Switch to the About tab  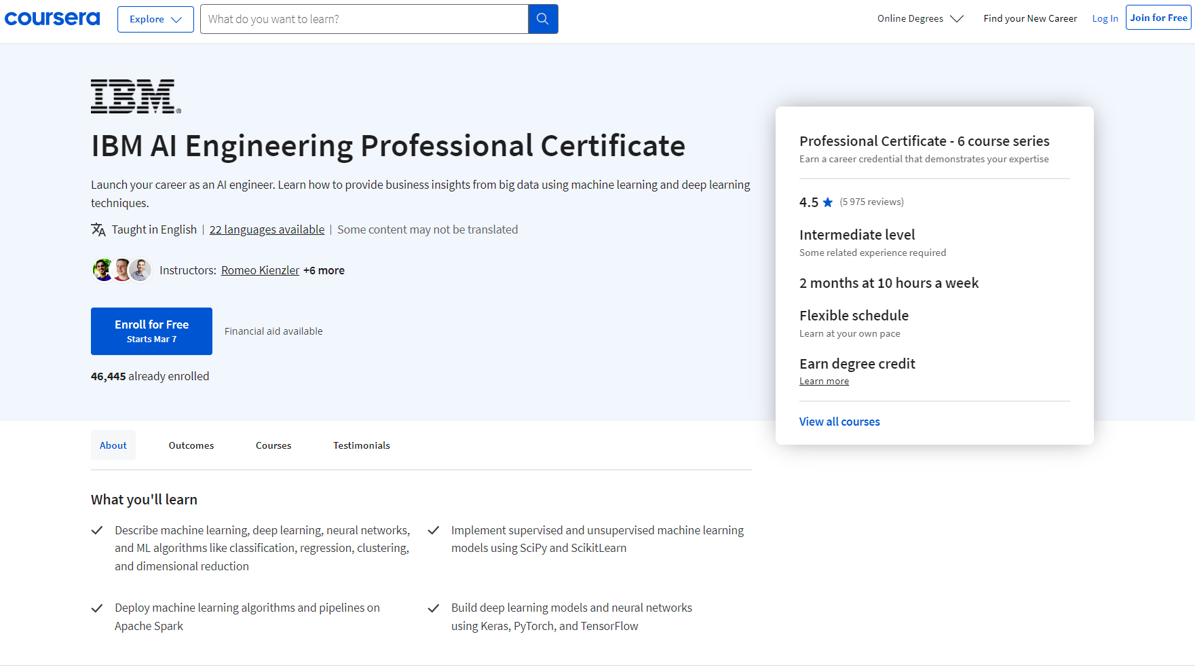tap(113, 445)
